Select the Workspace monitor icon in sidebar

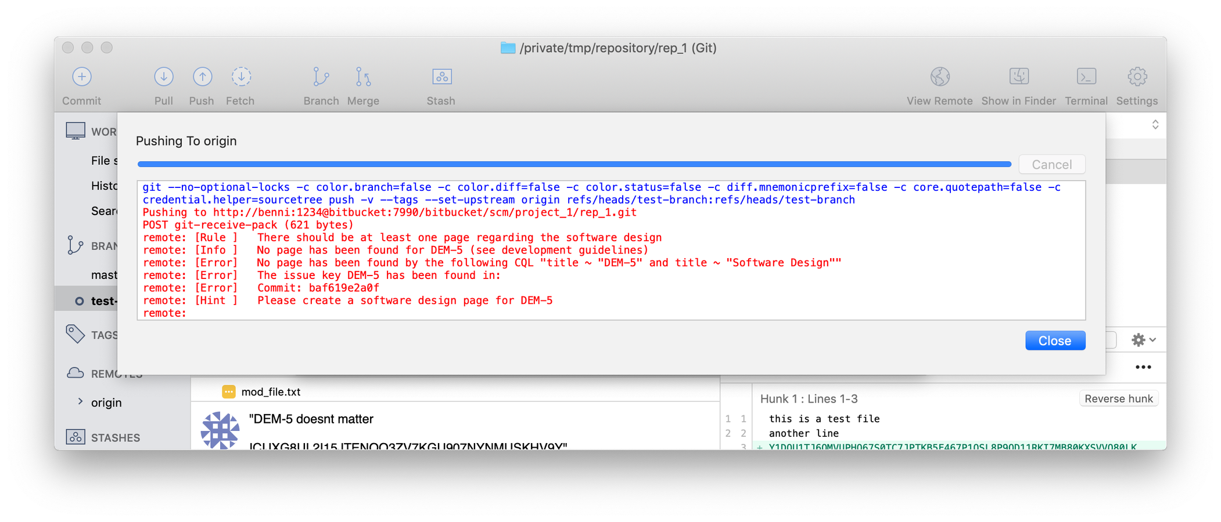click(76, 131)
